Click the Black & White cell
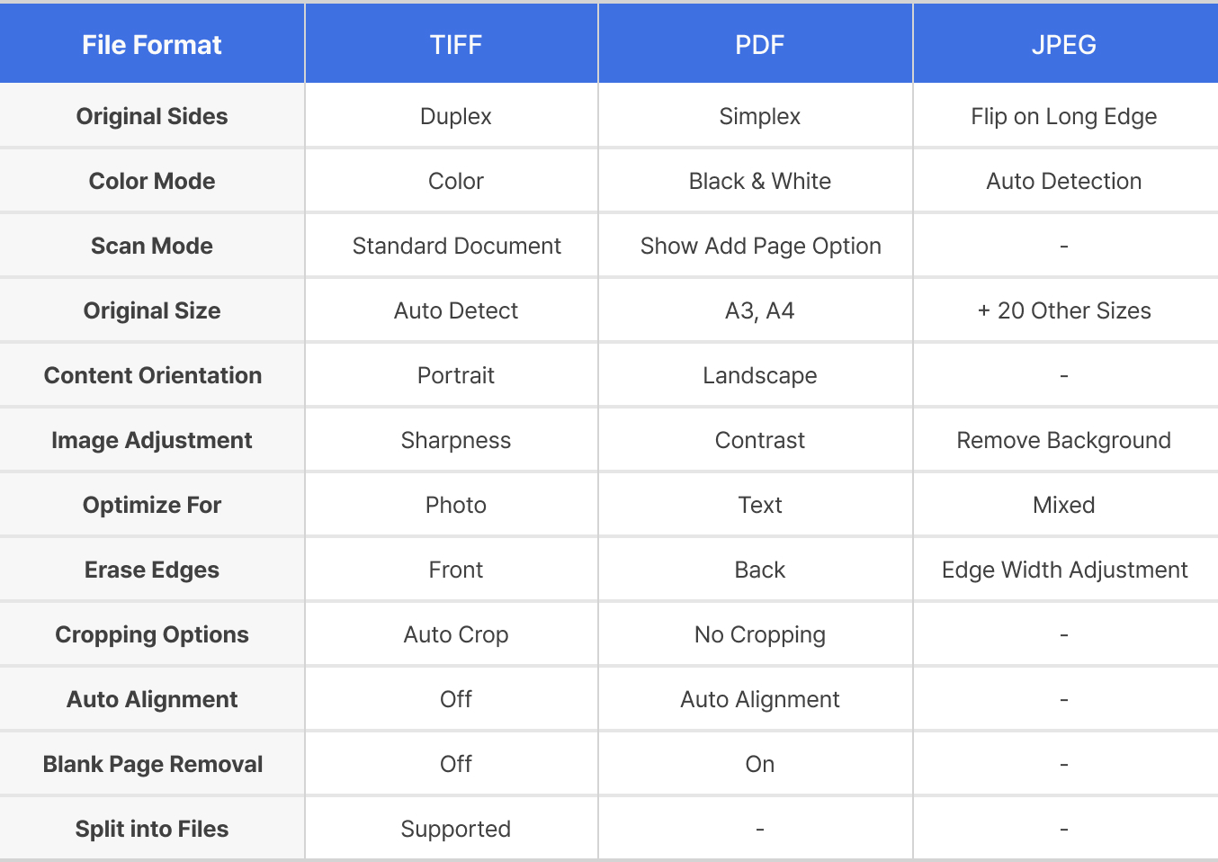Screen dimensions: 1218x862 click(x=760, y=181)
